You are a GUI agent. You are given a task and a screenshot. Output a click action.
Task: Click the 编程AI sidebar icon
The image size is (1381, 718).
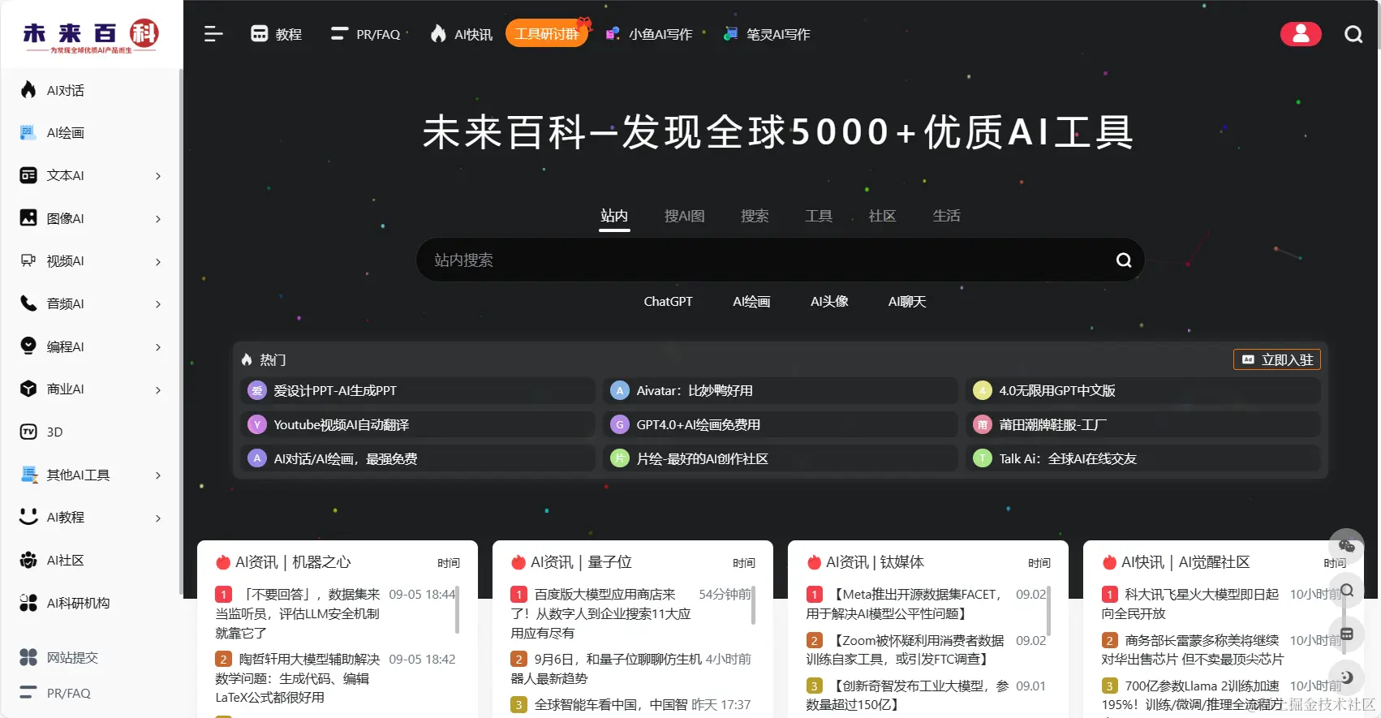28,346
